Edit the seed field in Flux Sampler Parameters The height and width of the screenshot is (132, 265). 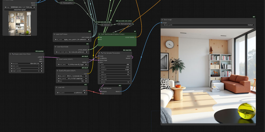coord(115,64)
